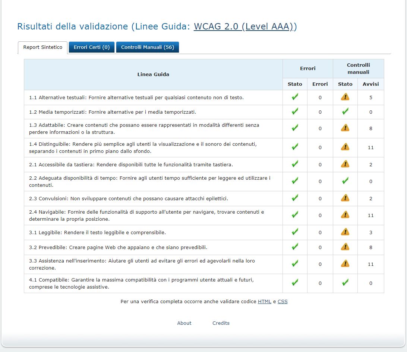Select the '3.3 Assistenza nell'inserimento' guideline text

pos(142,264)
